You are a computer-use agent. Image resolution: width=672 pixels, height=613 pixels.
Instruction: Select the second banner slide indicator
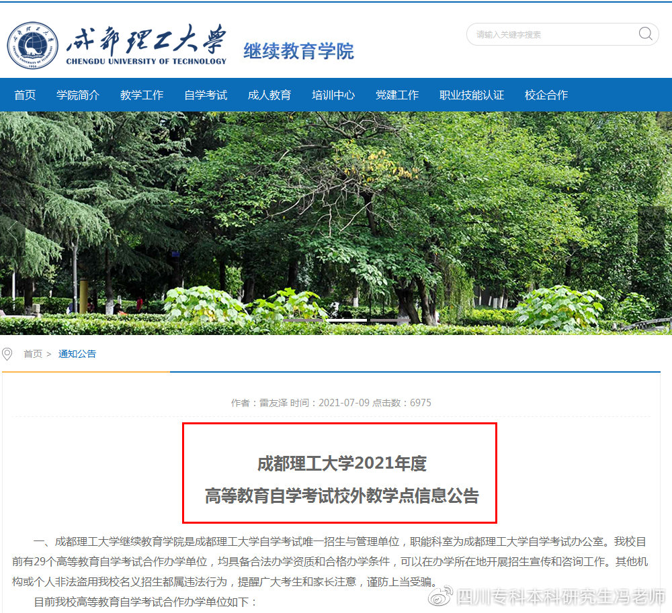coord(347,320)
